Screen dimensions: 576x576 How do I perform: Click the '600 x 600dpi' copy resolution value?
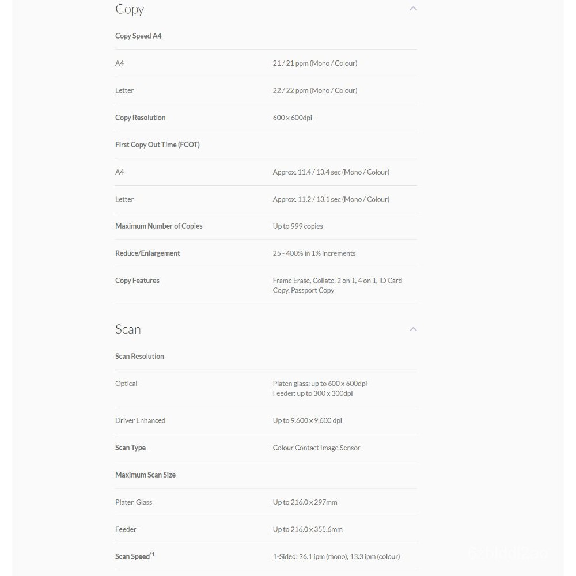click(x=292, y=118)
